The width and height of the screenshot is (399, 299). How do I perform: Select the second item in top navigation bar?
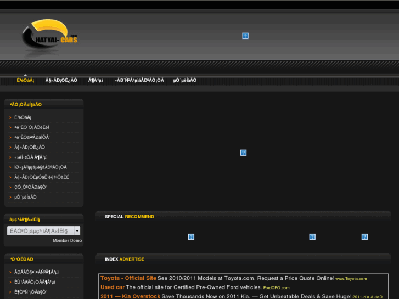tap(61, 80)
